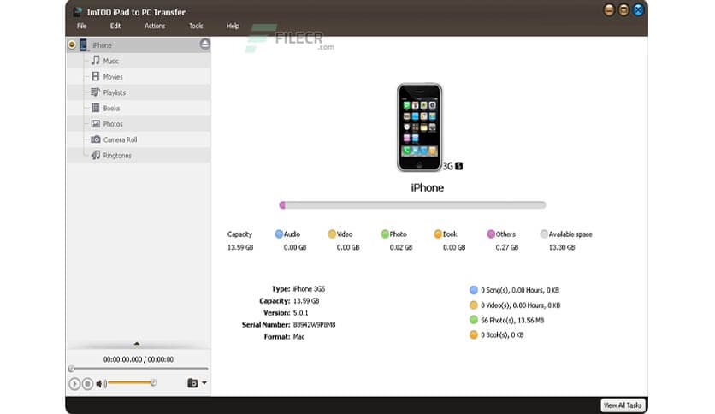Click the application logo in title bar
Viewport: 715px width, 414px height.
tap(78, 11)
